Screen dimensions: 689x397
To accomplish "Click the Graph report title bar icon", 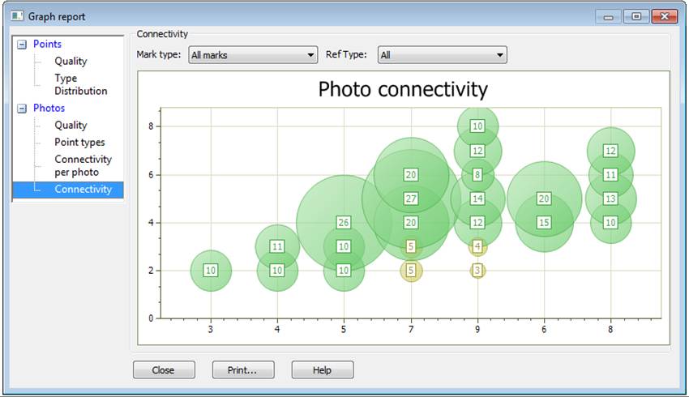I will [x=17, y=16].
